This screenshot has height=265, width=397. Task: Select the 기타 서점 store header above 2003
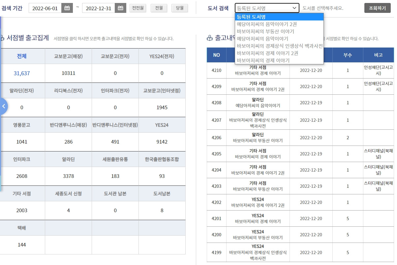[x=22, y=193]
